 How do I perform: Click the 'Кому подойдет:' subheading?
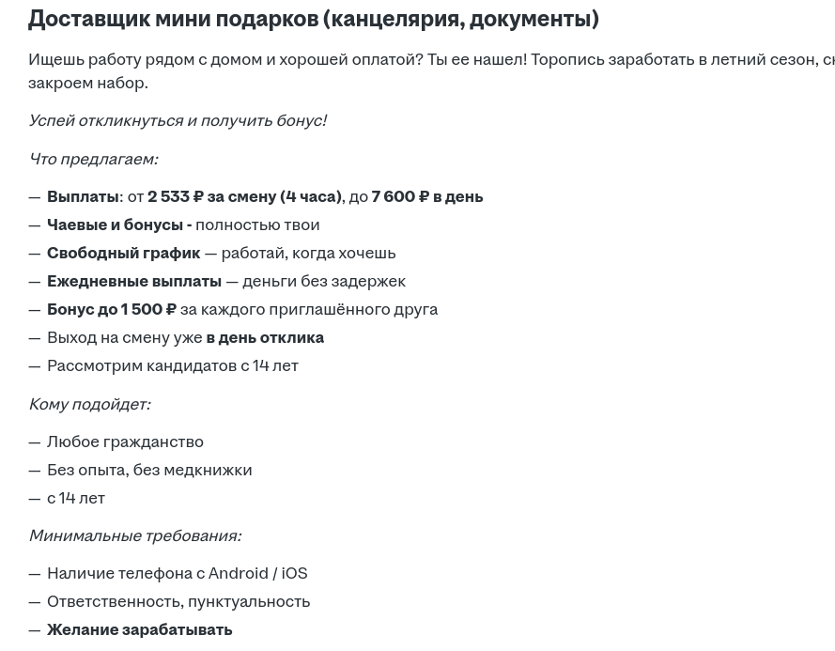pos(89,404)
